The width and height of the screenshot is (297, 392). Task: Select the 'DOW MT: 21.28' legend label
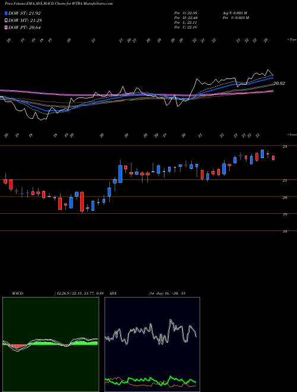click(25, 21)
